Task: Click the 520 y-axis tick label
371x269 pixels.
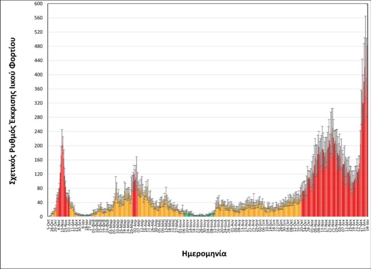Action: click(38, 32)
